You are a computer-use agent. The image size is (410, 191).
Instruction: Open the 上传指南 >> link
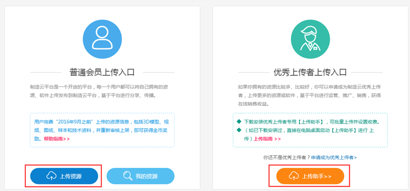[267, 139]
